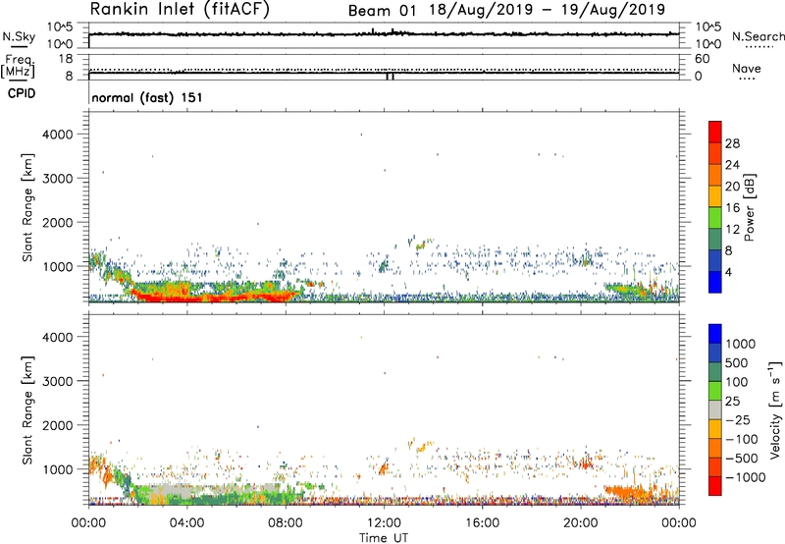Click the date '18/Aug/2019' in header

coord(481,10)
